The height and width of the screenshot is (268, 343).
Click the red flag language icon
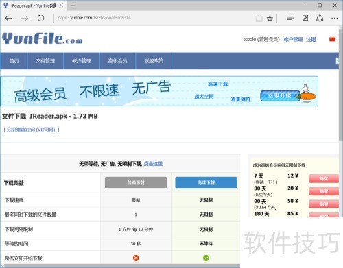[332, 39]
